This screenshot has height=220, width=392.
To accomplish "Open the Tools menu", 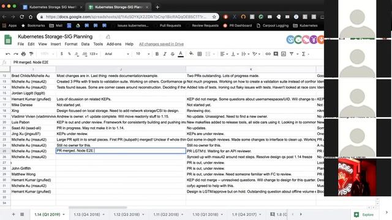I will click(98, 44).
